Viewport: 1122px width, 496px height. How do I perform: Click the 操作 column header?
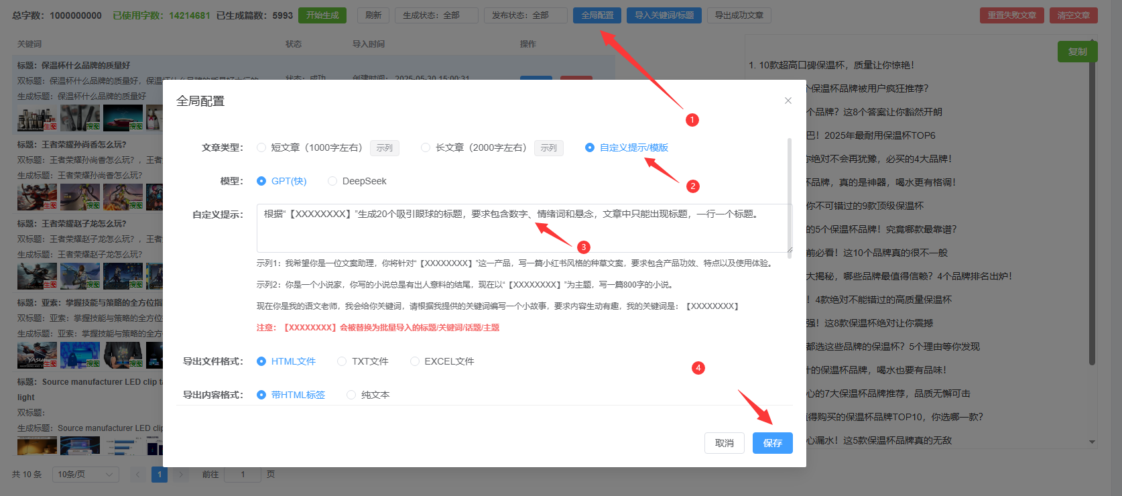[x=528, y=44]
